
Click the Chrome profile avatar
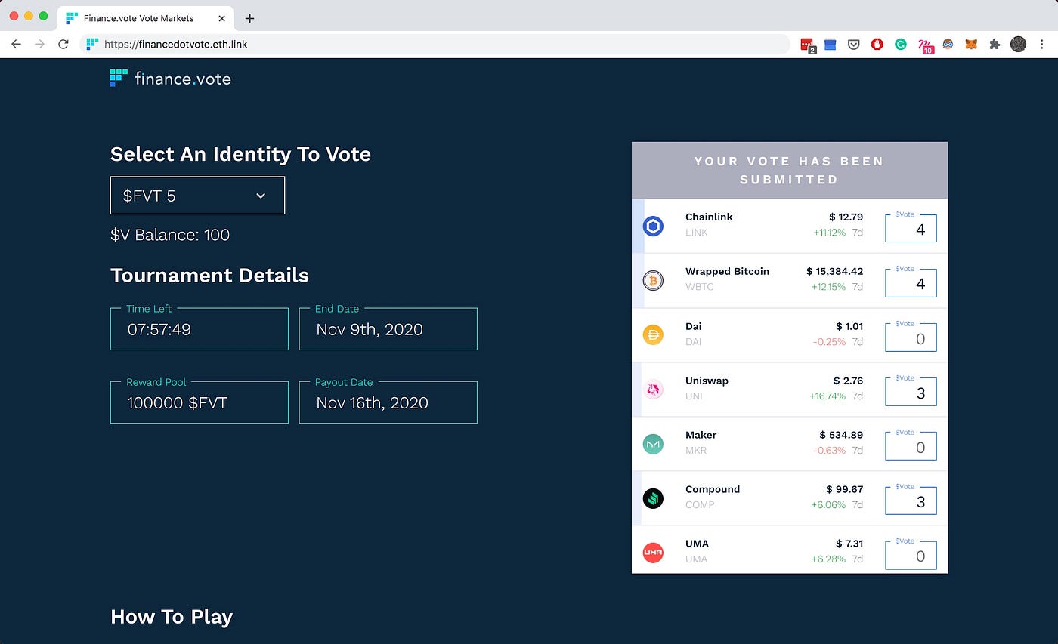1018,45
